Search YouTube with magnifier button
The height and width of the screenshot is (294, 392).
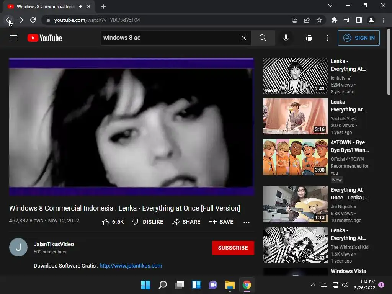263,38
